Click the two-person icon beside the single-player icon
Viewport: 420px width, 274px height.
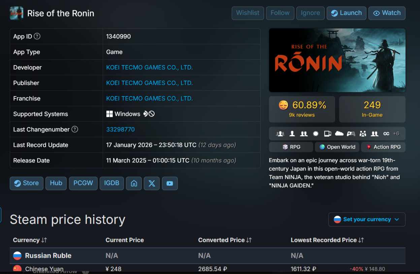304,133
